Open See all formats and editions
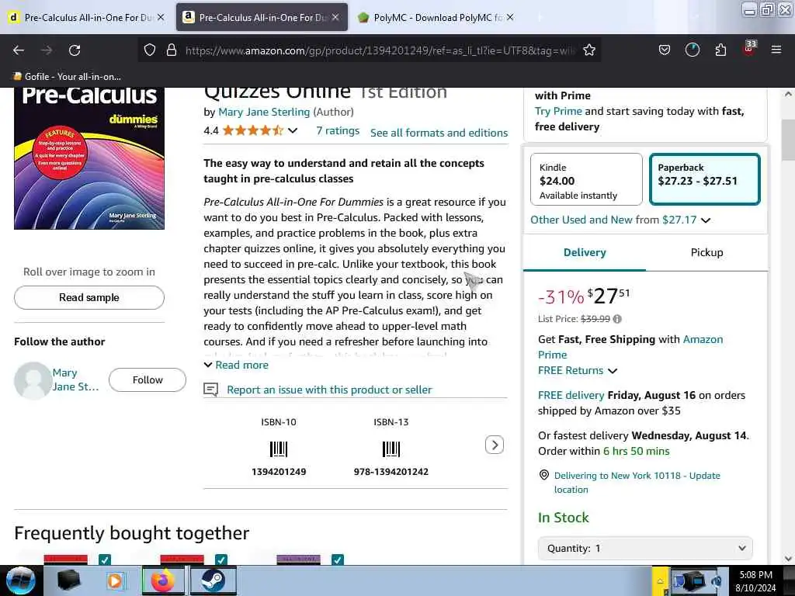The image size is (795, 596). pos(439,133)
